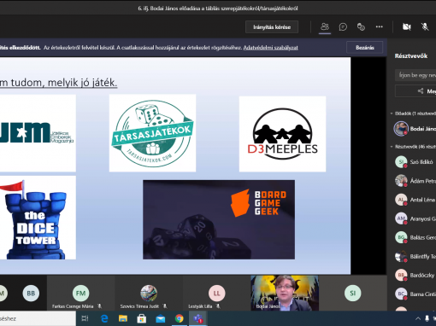This screenshot has width=436, height=326.
Task: Open Task View on the taskbar
Action: point(85,318)
